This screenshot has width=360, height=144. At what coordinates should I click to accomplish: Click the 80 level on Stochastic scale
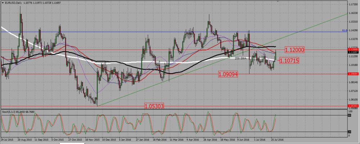(350, 115)
